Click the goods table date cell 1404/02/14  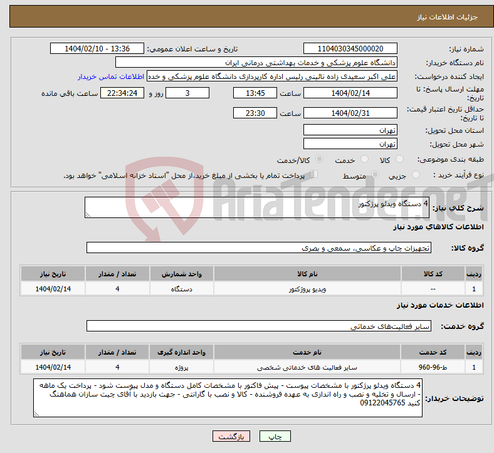(x=53, y=289)
